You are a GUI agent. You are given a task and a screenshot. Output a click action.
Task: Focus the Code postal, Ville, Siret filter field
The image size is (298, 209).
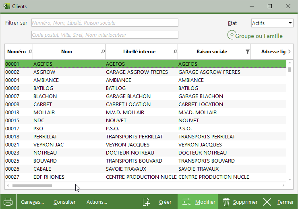click(x=105, y=35)
